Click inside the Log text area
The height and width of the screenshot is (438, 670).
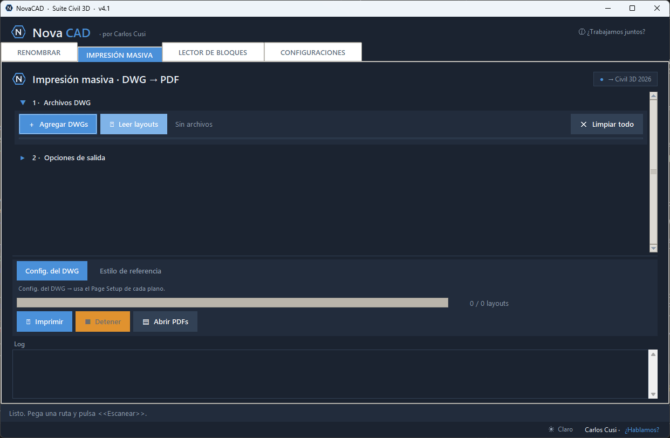click(x=331, y=374)
